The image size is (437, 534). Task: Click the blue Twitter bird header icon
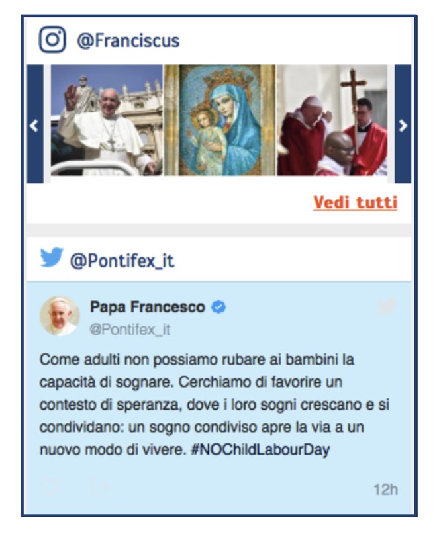[52, 257]
